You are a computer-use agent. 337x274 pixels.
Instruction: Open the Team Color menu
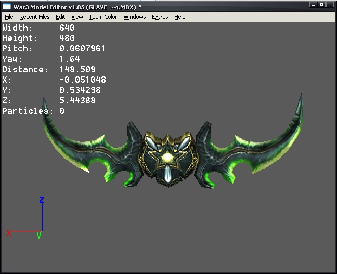coord(103,17)
